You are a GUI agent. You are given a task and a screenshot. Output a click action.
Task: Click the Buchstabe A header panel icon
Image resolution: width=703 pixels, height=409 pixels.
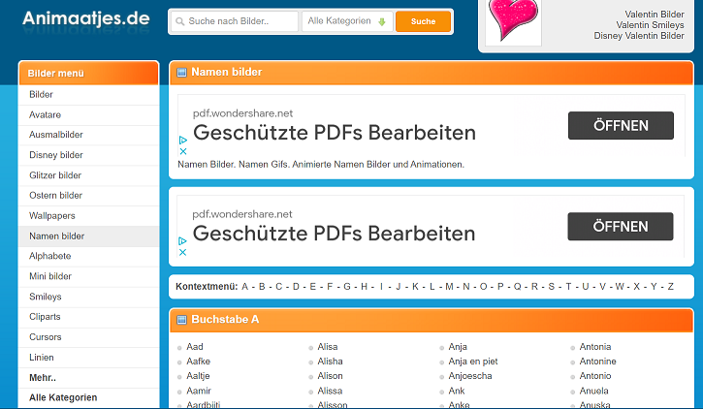182,319
